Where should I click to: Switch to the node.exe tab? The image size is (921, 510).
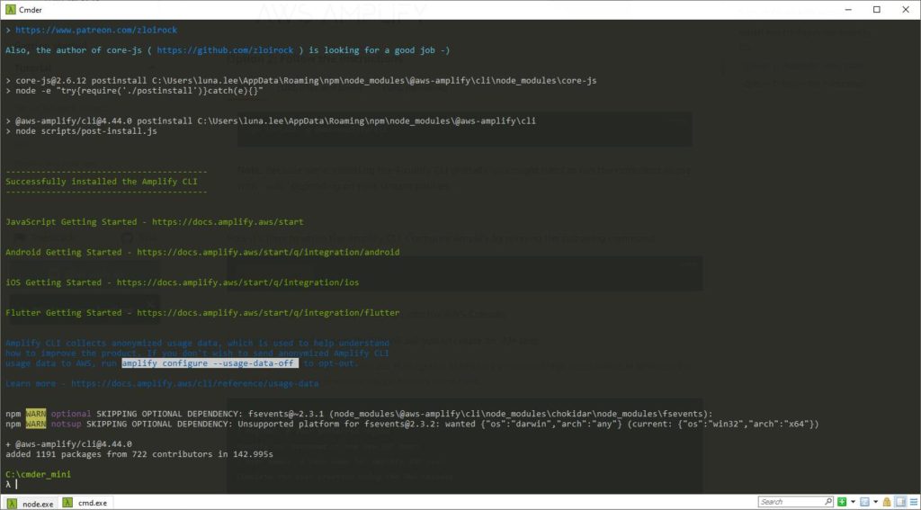coord(30,504)
